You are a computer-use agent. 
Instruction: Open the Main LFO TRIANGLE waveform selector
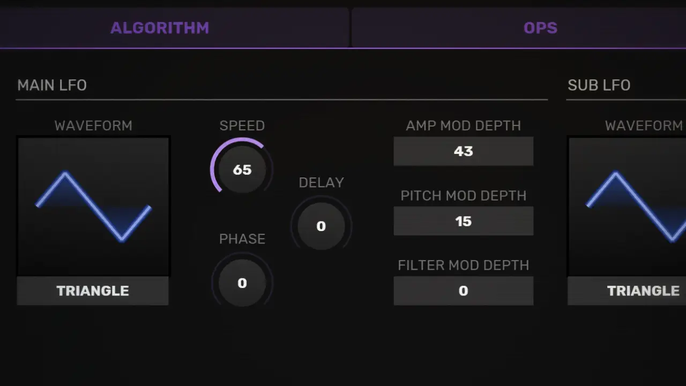point(93,291)
